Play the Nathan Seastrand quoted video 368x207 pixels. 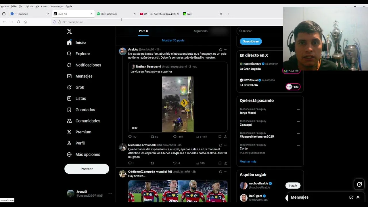coord(178,104)
